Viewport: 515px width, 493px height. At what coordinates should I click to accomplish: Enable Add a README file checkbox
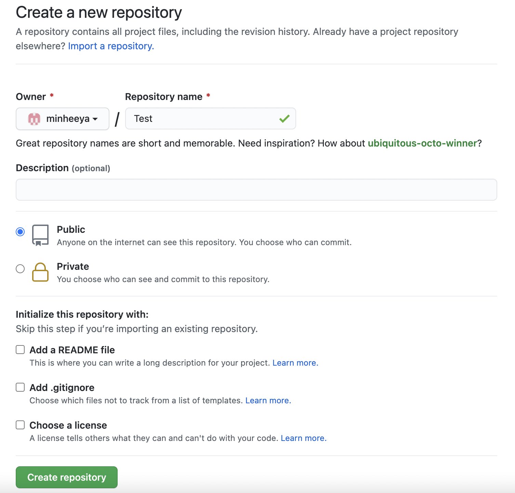point(20,350)
